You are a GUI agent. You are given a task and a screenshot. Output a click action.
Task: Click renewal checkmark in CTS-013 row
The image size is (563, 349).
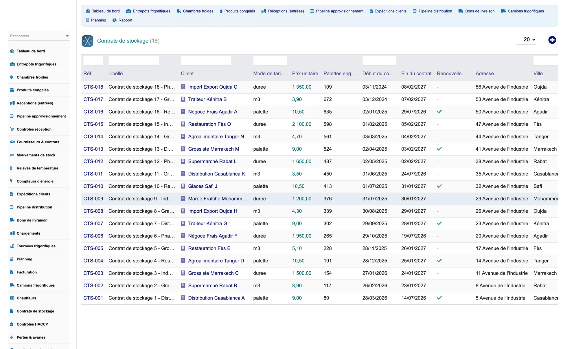tap(439, 149)
